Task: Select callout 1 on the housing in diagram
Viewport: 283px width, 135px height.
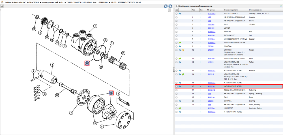Action: coord(95,26)
